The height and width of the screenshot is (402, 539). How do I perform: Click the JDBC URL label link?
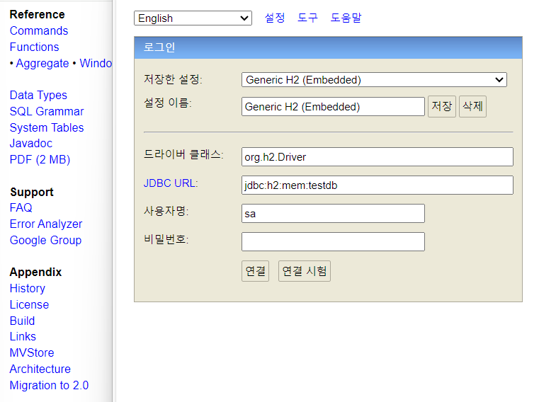(x=171, y=183)
